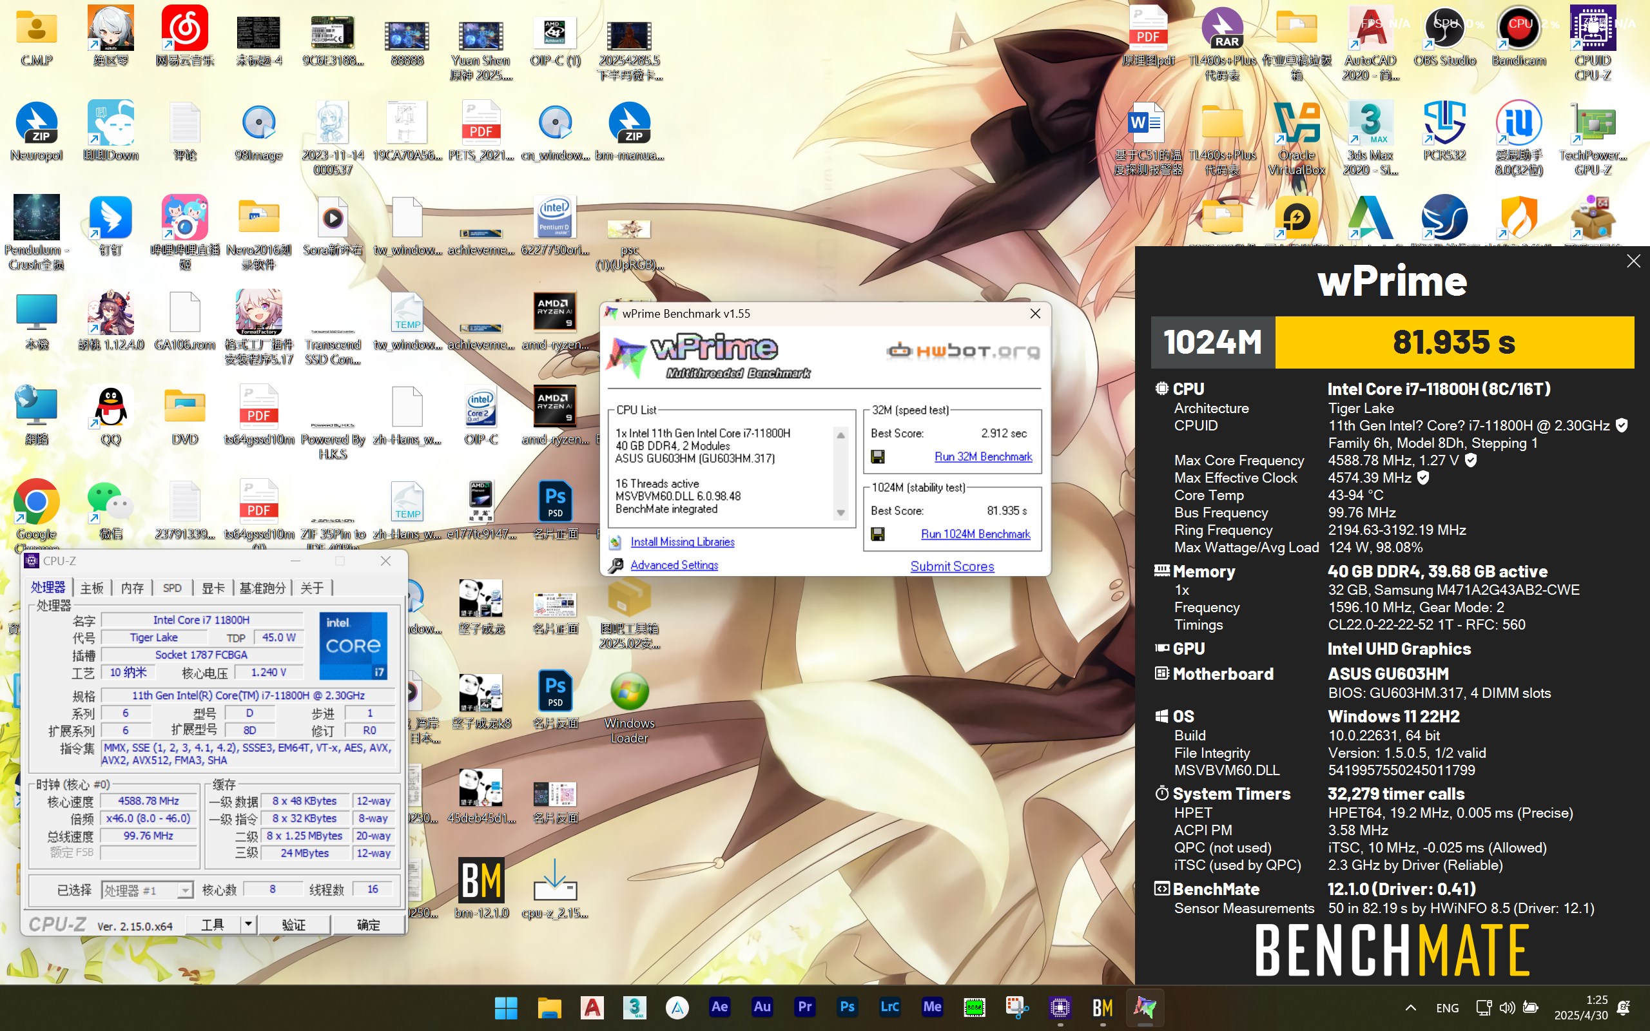Image resolution: width=1650 pixels, height=1031 pixels.
Task: Click the Lightroom Classic taskbar icon
Action: [889, 1007]
